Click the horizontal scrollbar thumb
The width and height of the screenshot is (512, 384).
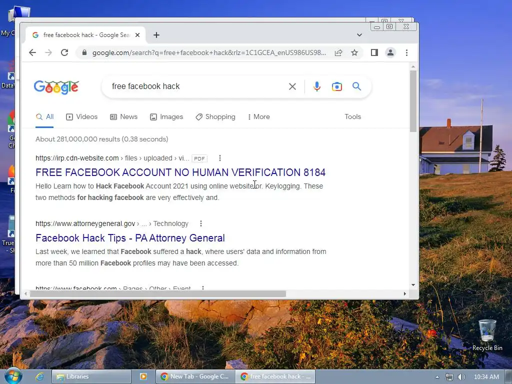(157, 294)
